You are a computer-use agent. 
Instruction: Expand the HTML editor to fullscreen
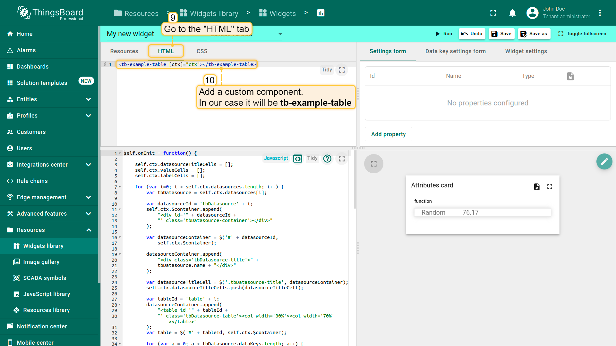[342, 70]
